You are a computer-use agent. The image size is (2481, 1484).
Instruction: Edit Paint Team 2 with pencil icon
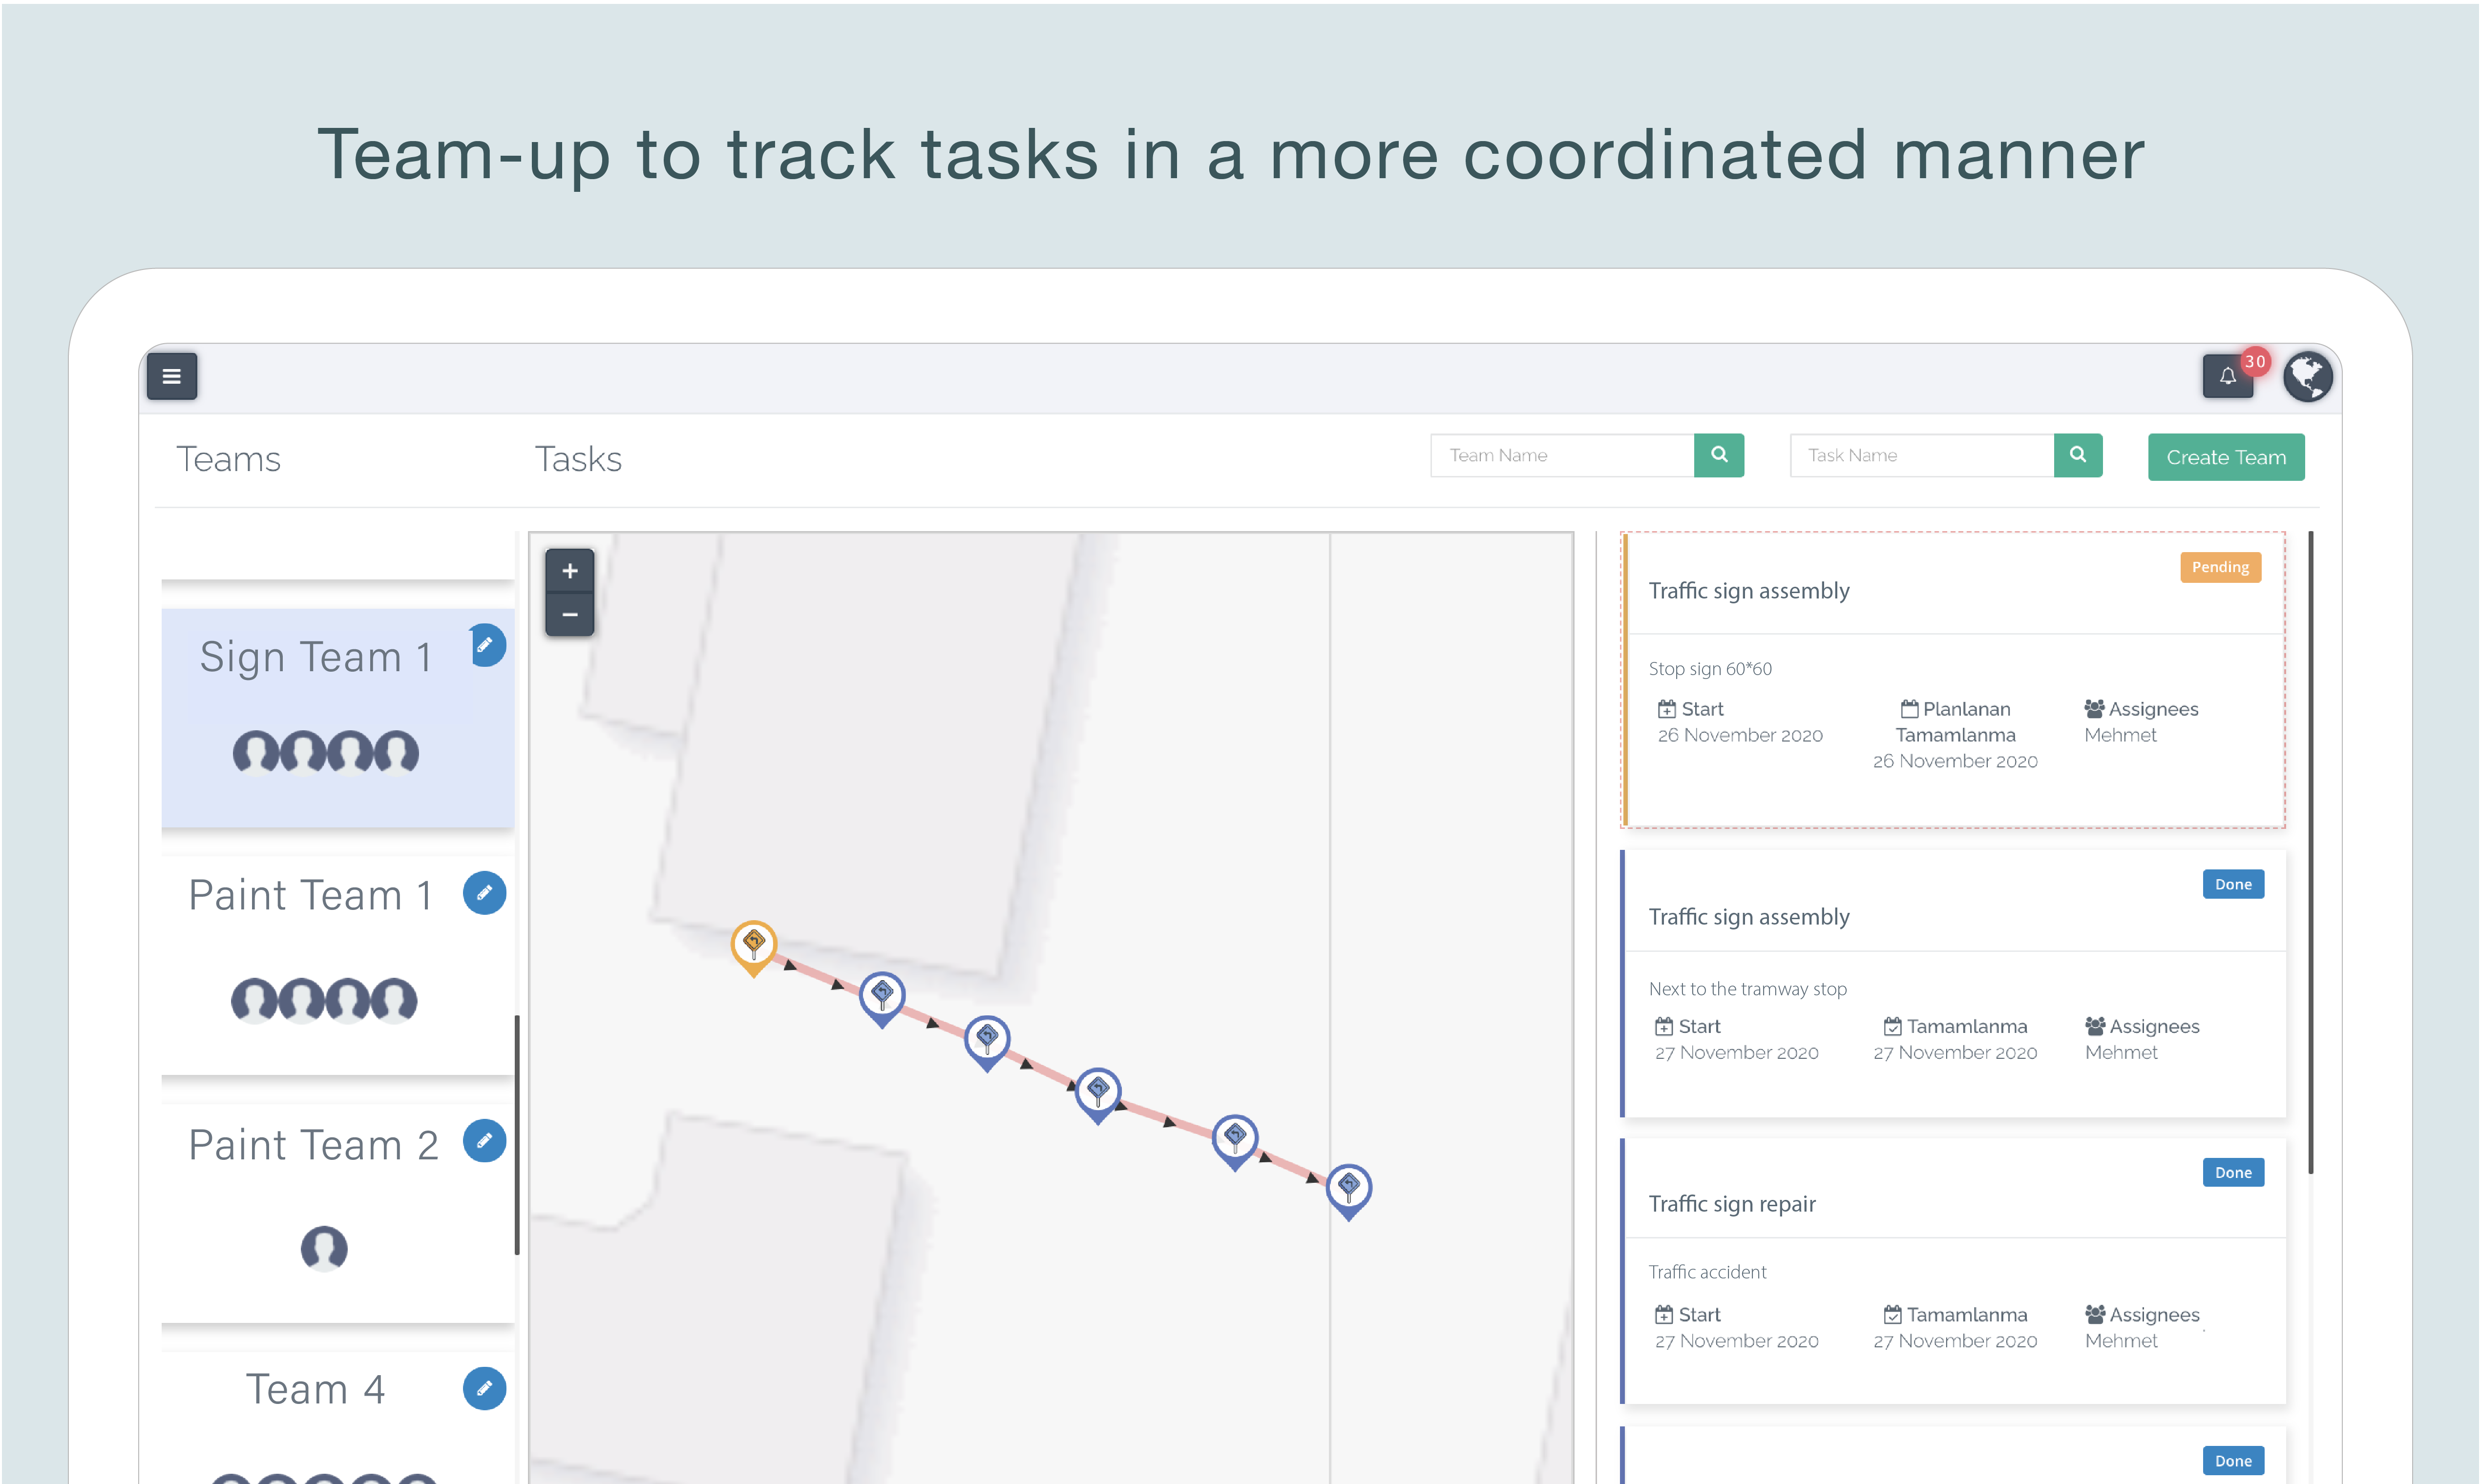click(x=484, y=1141)
